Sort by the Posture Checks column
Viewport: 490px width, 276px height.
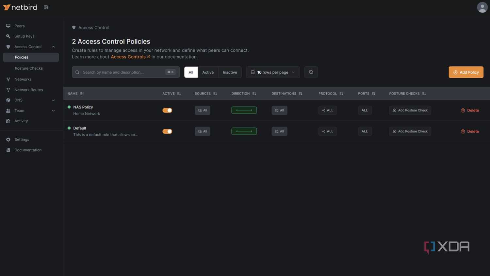pos(407,94)
